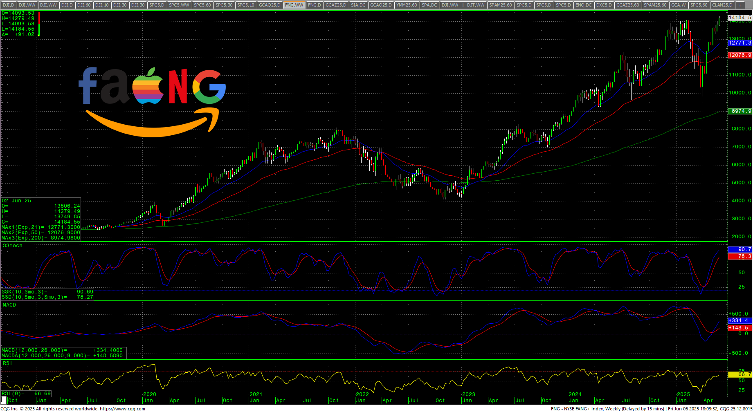Click the MACDA(12.000,26.000,9.000) readout
Image resolution: width=753 pixels, height=412 pixels.
(x=62, y=356)
